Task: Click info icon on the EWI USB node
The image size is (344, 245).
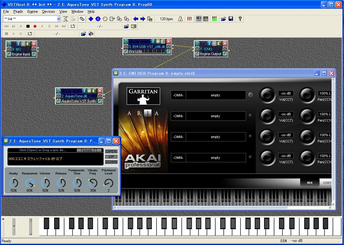Action: (x=153, y=41)
